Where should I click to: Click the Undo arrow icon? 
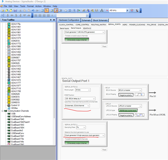pyautogui.click(x=33, y=10)
